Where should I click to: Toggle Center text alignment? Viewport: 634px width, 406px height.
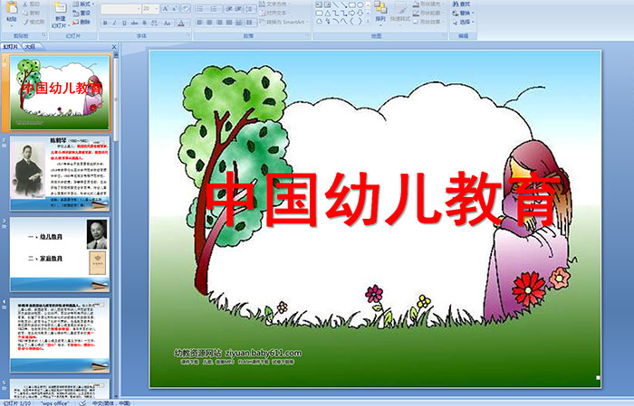[209, 23]
